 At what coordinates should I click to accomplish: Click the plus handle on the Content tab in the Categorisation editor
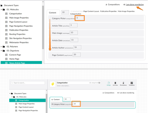tap(52, 99)
